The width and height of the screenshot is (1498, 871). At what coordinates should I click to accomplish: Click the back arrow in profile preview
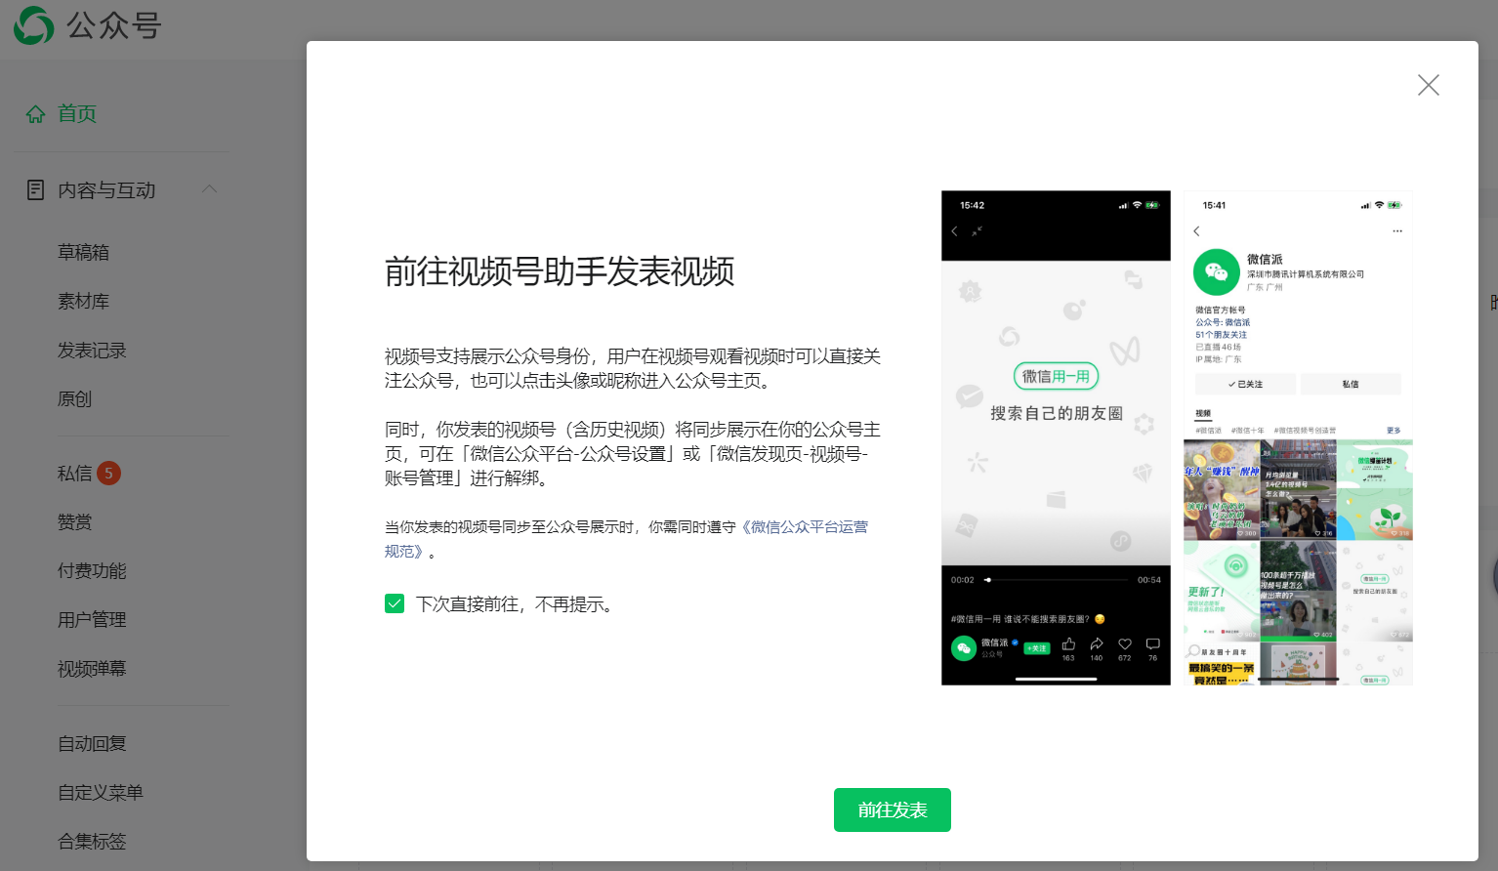(1197, 231)
